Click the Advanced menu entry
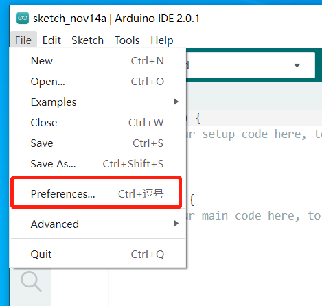 tap(97, 224)
